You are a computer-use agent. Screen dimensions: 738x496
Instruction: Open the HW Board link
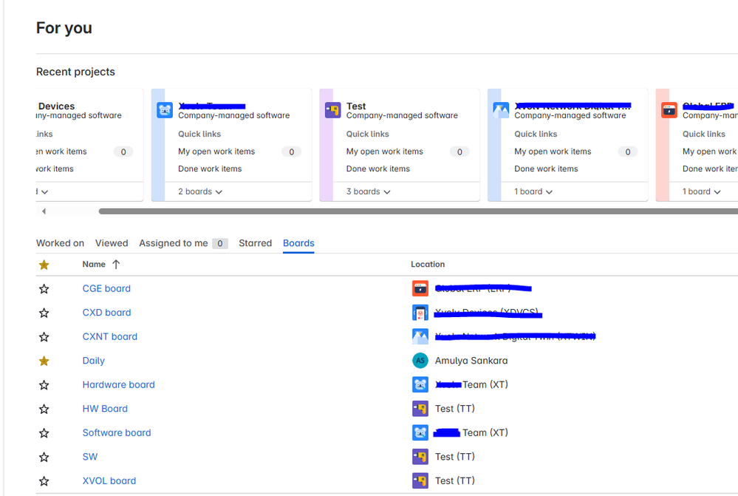[x=105, y=408]
